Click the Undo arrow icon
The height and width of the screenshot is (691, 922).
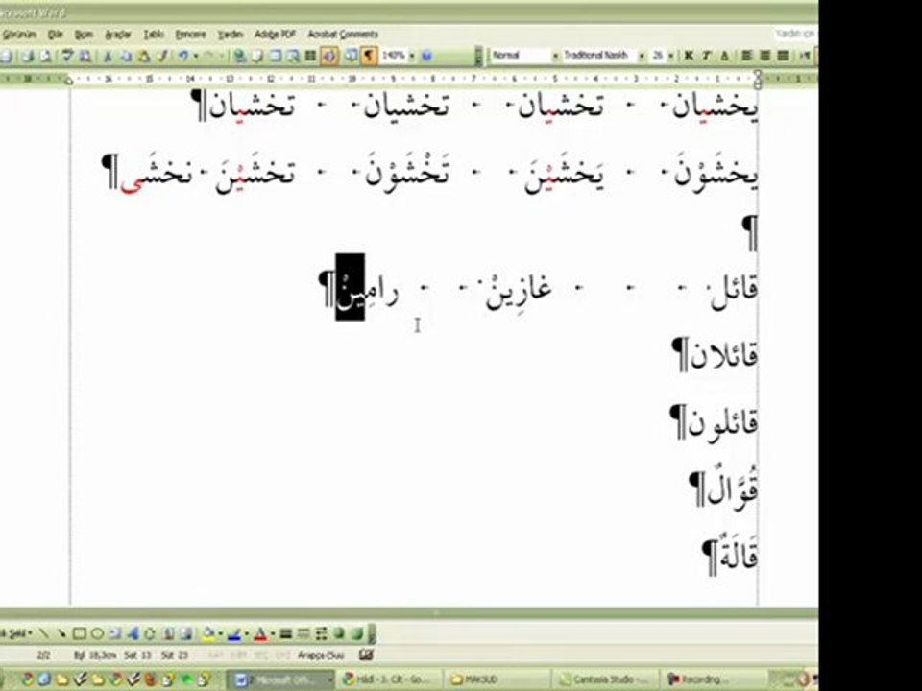point(183,56)
